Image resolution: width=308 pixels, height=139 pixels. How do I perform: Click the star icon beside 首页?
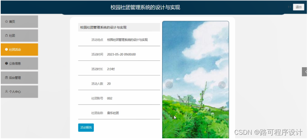tap(6, 22)
